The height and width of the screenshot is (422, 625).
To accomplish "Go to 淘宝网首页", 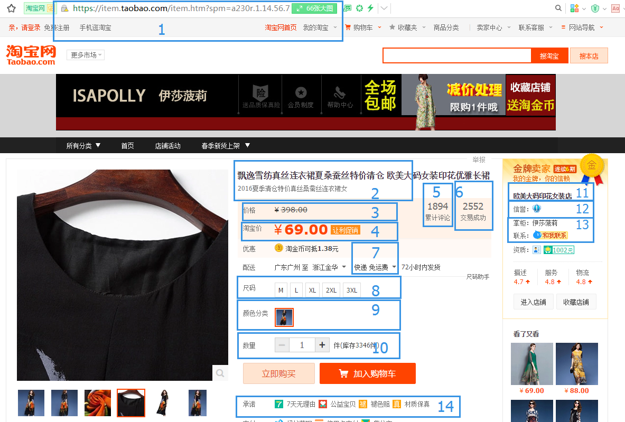I will coord(281,27).
